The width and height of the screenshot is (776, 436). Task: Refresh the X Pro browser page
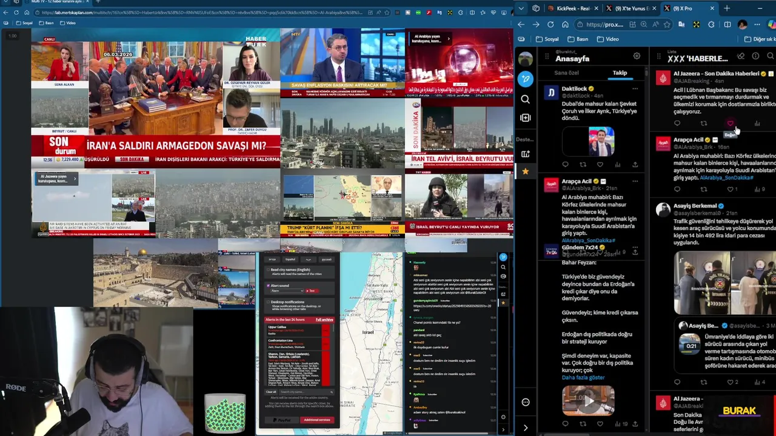[x=550, y=24]
